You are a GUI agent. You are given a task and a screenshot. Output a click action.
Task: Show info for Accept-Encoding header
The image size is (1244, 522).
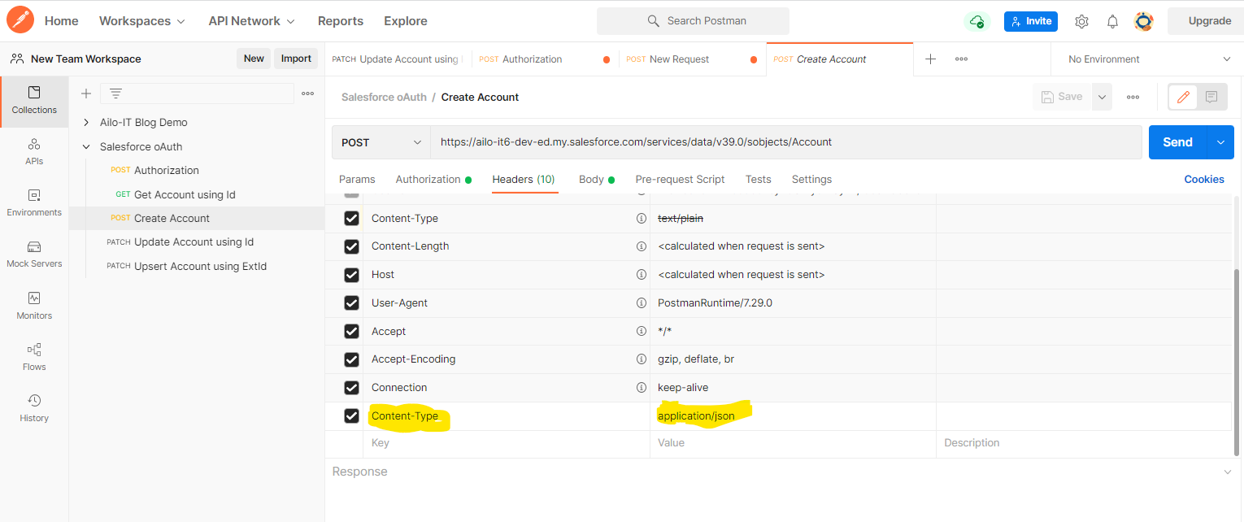(x=642, y=359)
